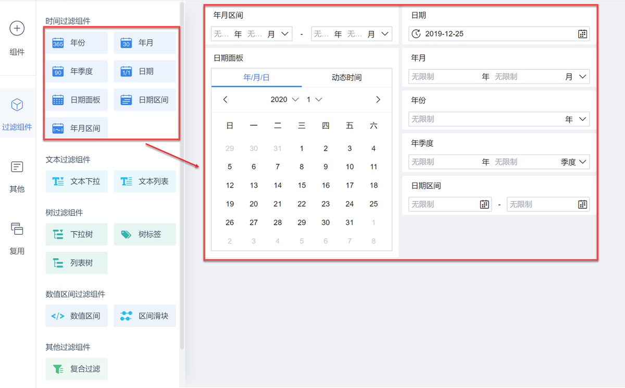Select the 年月 filter component in the list
Viewport: 625px width, 388px height.
(x=145, y=43)
